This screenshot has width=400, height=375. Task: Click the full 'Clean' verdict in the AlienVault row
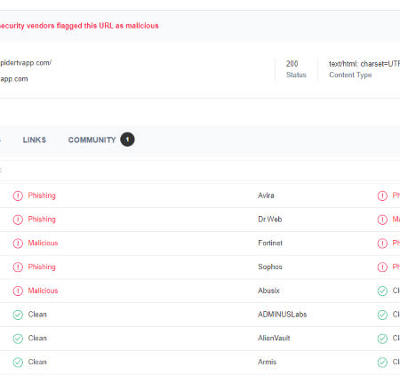click(x=37, y=338)
